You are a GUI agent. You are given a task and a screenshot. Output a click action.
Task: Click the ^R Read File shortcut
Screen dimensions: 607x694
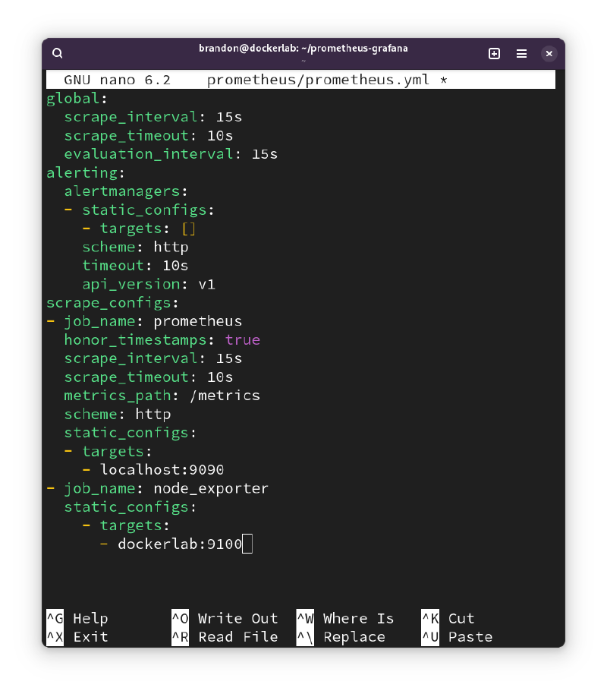(225, 637)
